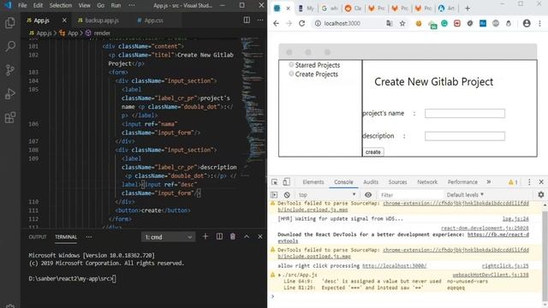Open Chrome's three-dot menu

[539, 23]
